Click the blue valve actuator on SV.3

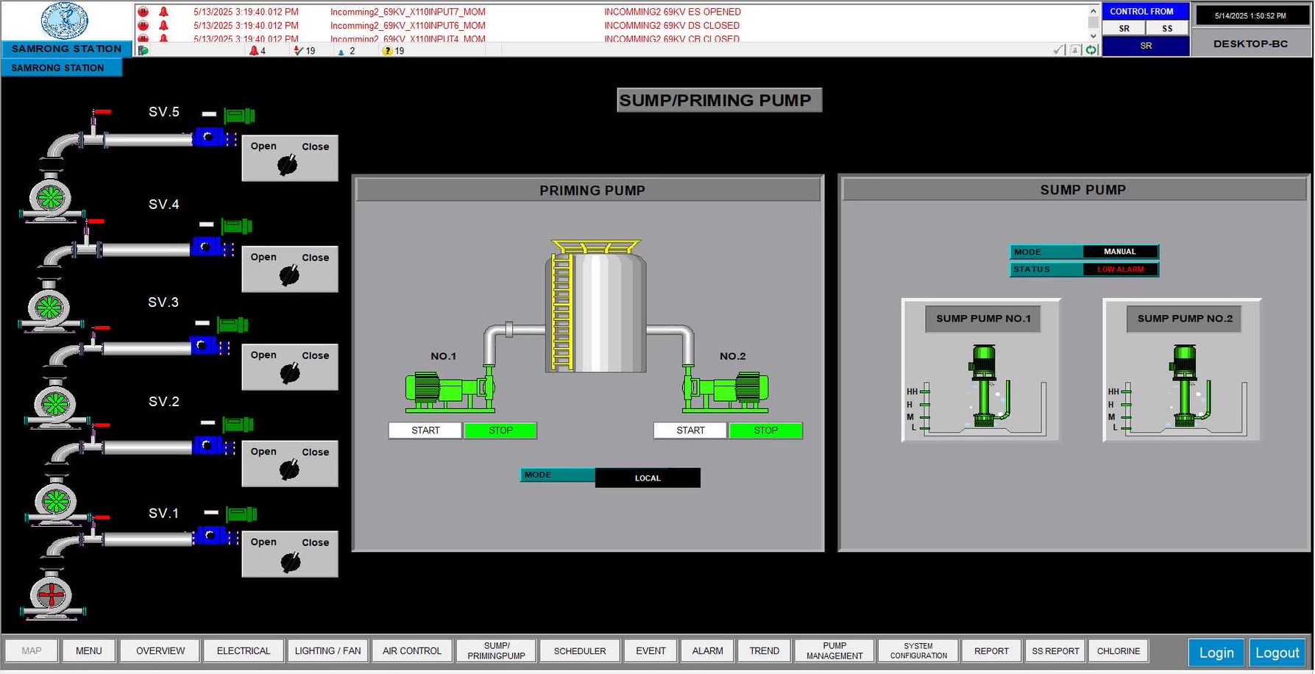204,346
